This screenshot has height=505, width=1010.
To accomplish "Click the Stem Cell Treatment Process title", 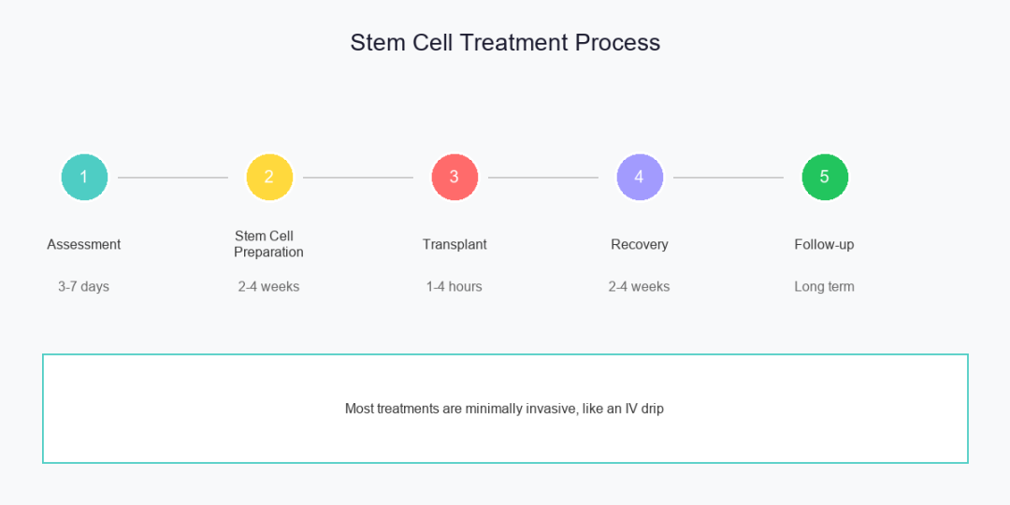I will 505,42.
